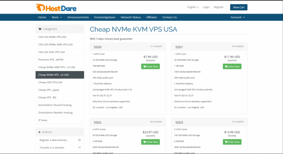Click the SSD2 plan title

tap(98, 123)
